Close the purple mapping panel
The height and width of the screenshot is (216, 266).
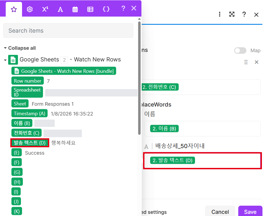(x=134, y=8)
